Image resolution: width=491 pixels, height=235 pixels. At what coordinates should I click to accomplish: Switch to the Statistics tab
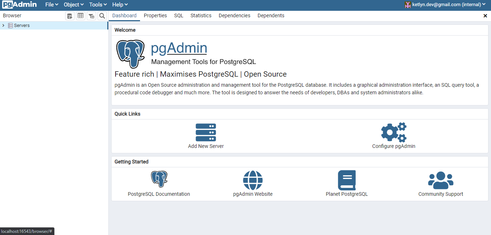pyautogui.click(x=201, y=15)
